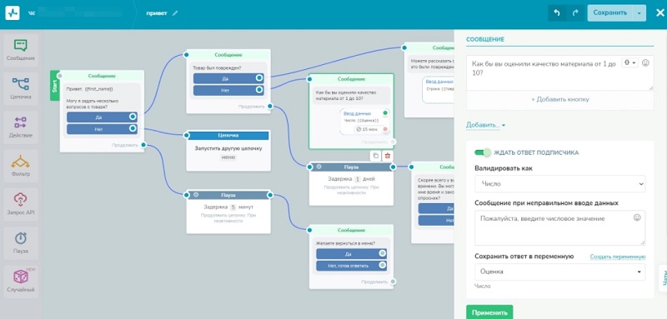Click Нет button in Товар был поврежден block
Screen dimensions: 667x319
pos(228,91)
